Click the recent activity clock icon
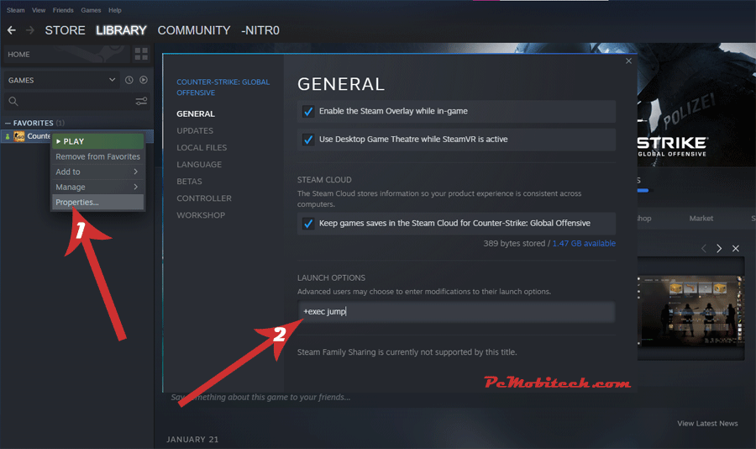 pos(129,80)
